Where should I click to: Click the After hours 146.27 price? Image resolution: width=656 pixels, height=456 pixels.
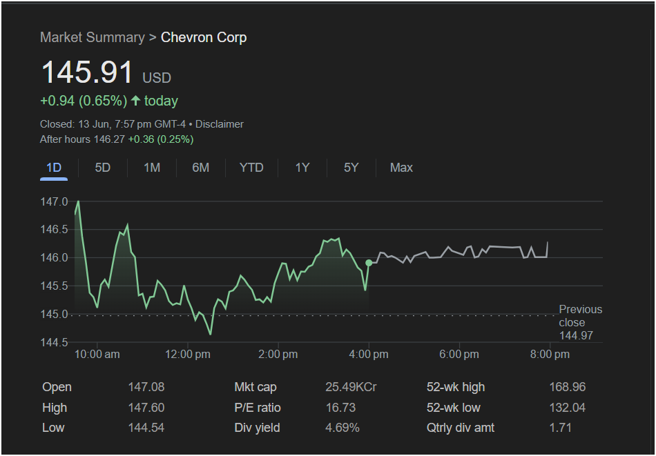(x=82, y=139)
